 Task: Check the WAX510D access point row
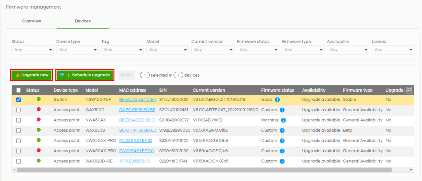pos(18,110)
